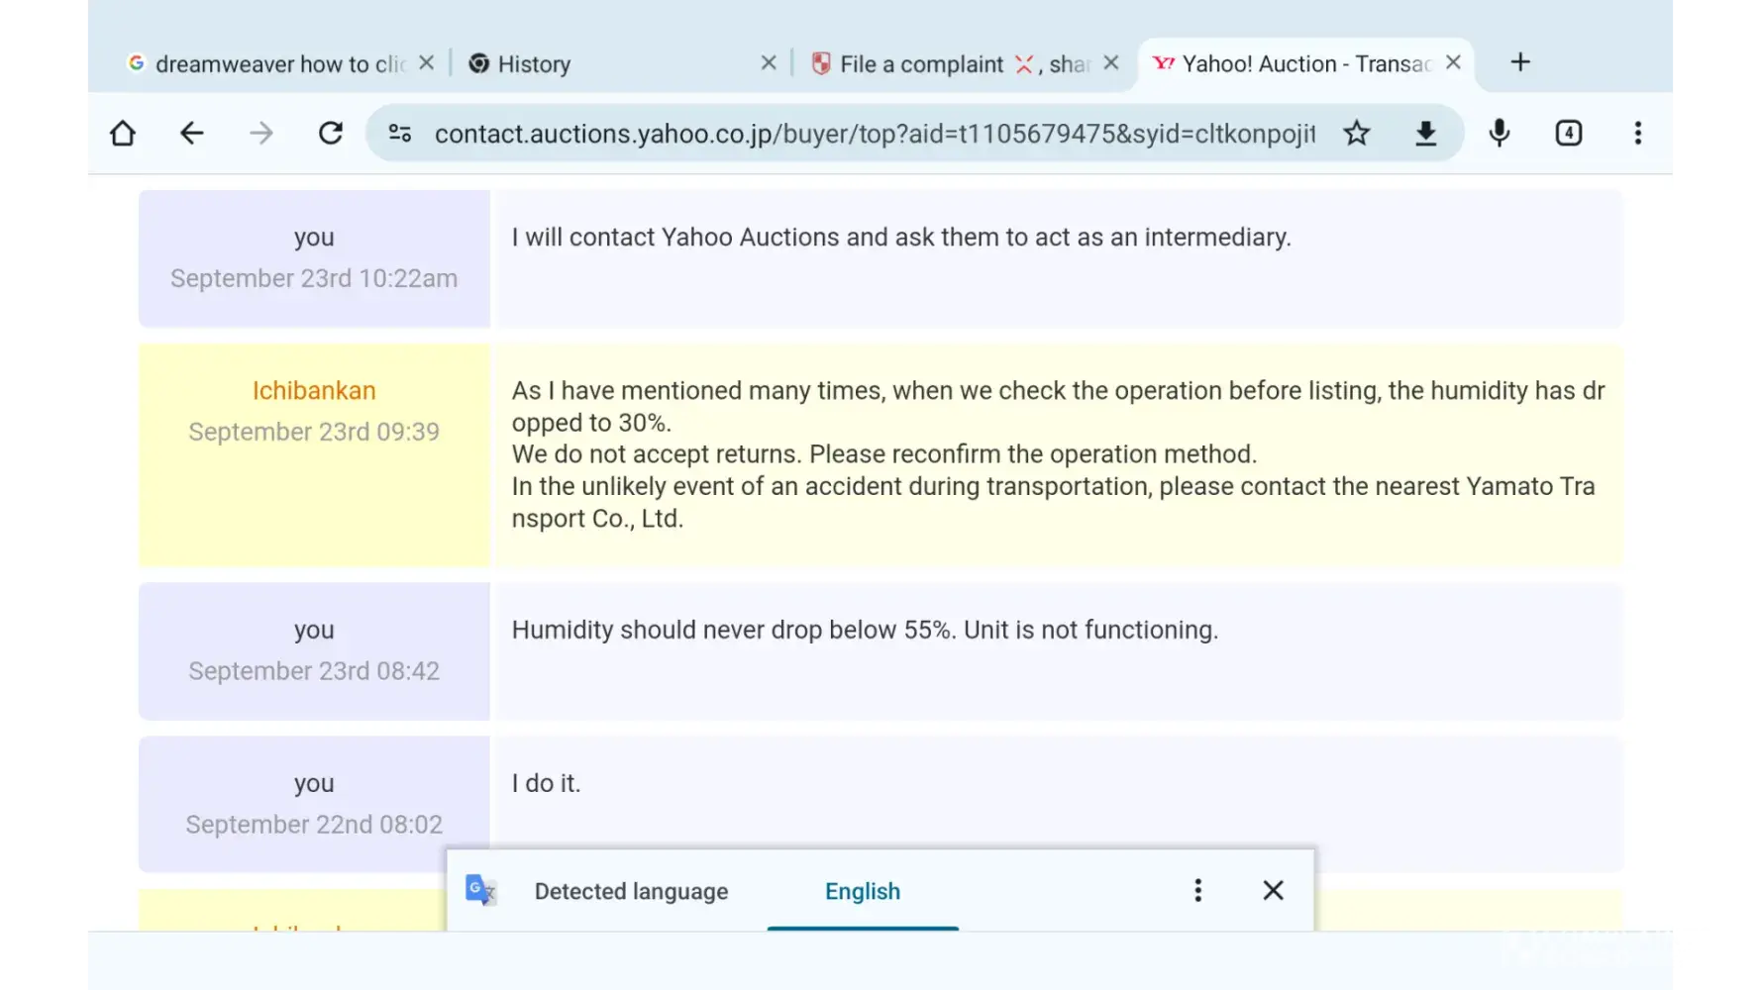Click the Ichibankan seller name
This screenshot has height=990, width=1761.
[314, 391]
